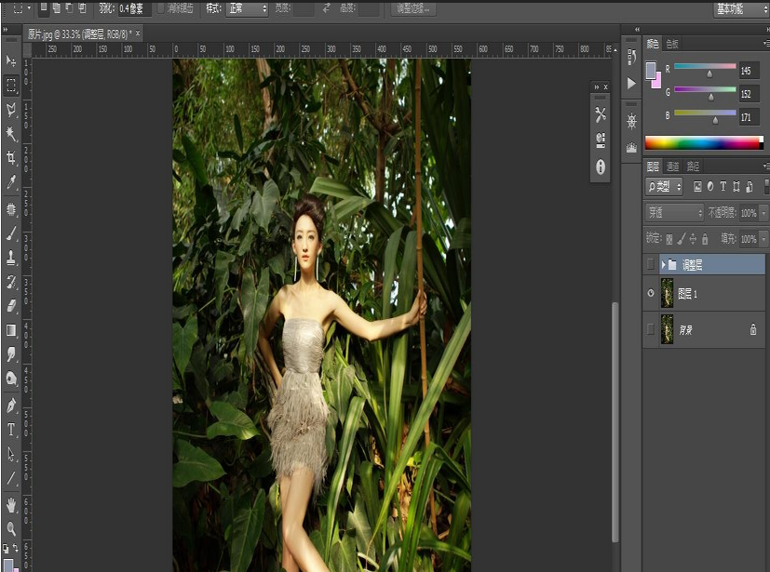Open the 穿透 blend mode dropdown
770x572 pixels.
click(x=673, y=212)
